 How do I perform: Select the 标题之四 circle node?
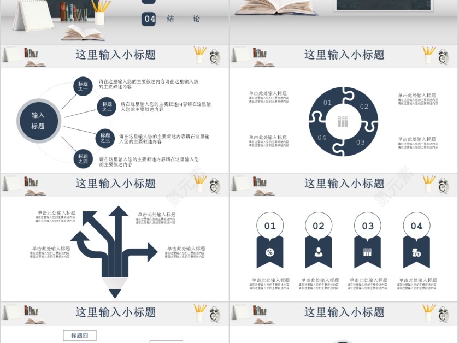point(83,159)
